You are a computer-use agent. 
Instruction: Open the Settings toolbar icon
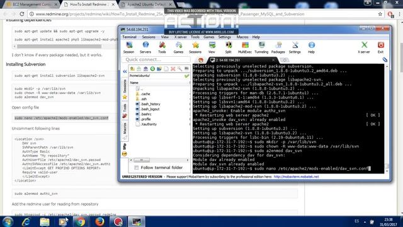(295, 48)
